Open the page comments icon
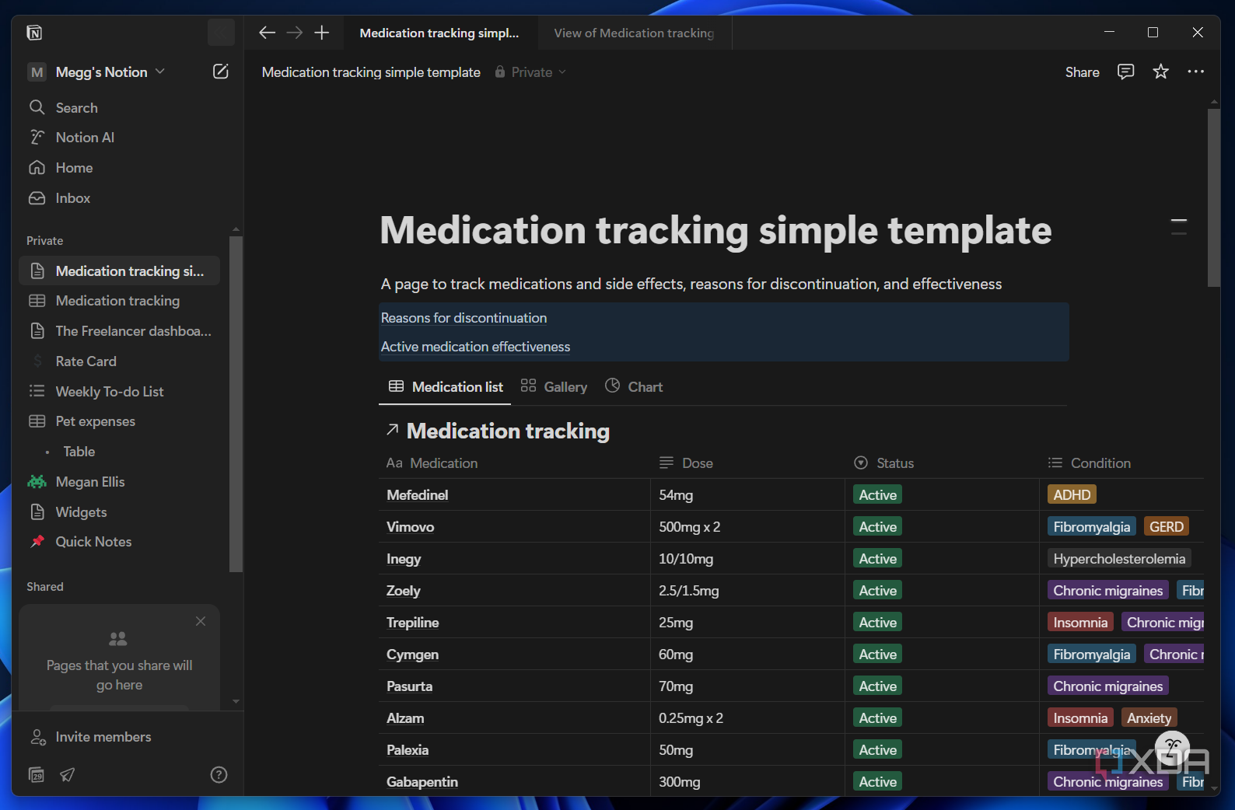 point(1125,72)
